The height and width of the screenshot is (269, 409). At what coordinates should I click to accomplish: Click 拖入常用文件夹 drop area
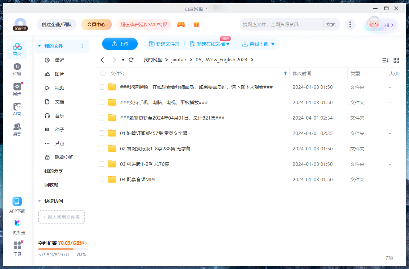[61, 217]
